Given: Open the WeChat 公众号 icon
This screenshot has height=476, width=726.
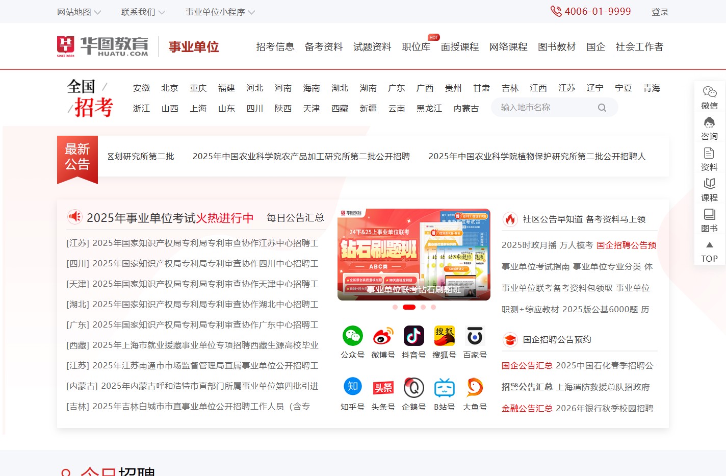Looking at the screenshot, I should 352,336.
